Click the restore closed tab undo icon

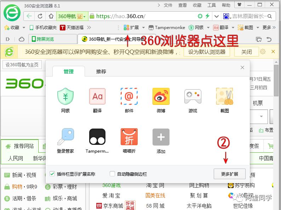tap(269, 39)
